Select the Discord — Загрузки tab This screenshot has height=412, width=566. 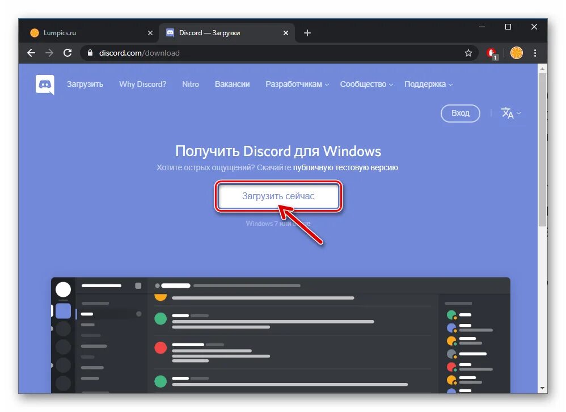227,33
